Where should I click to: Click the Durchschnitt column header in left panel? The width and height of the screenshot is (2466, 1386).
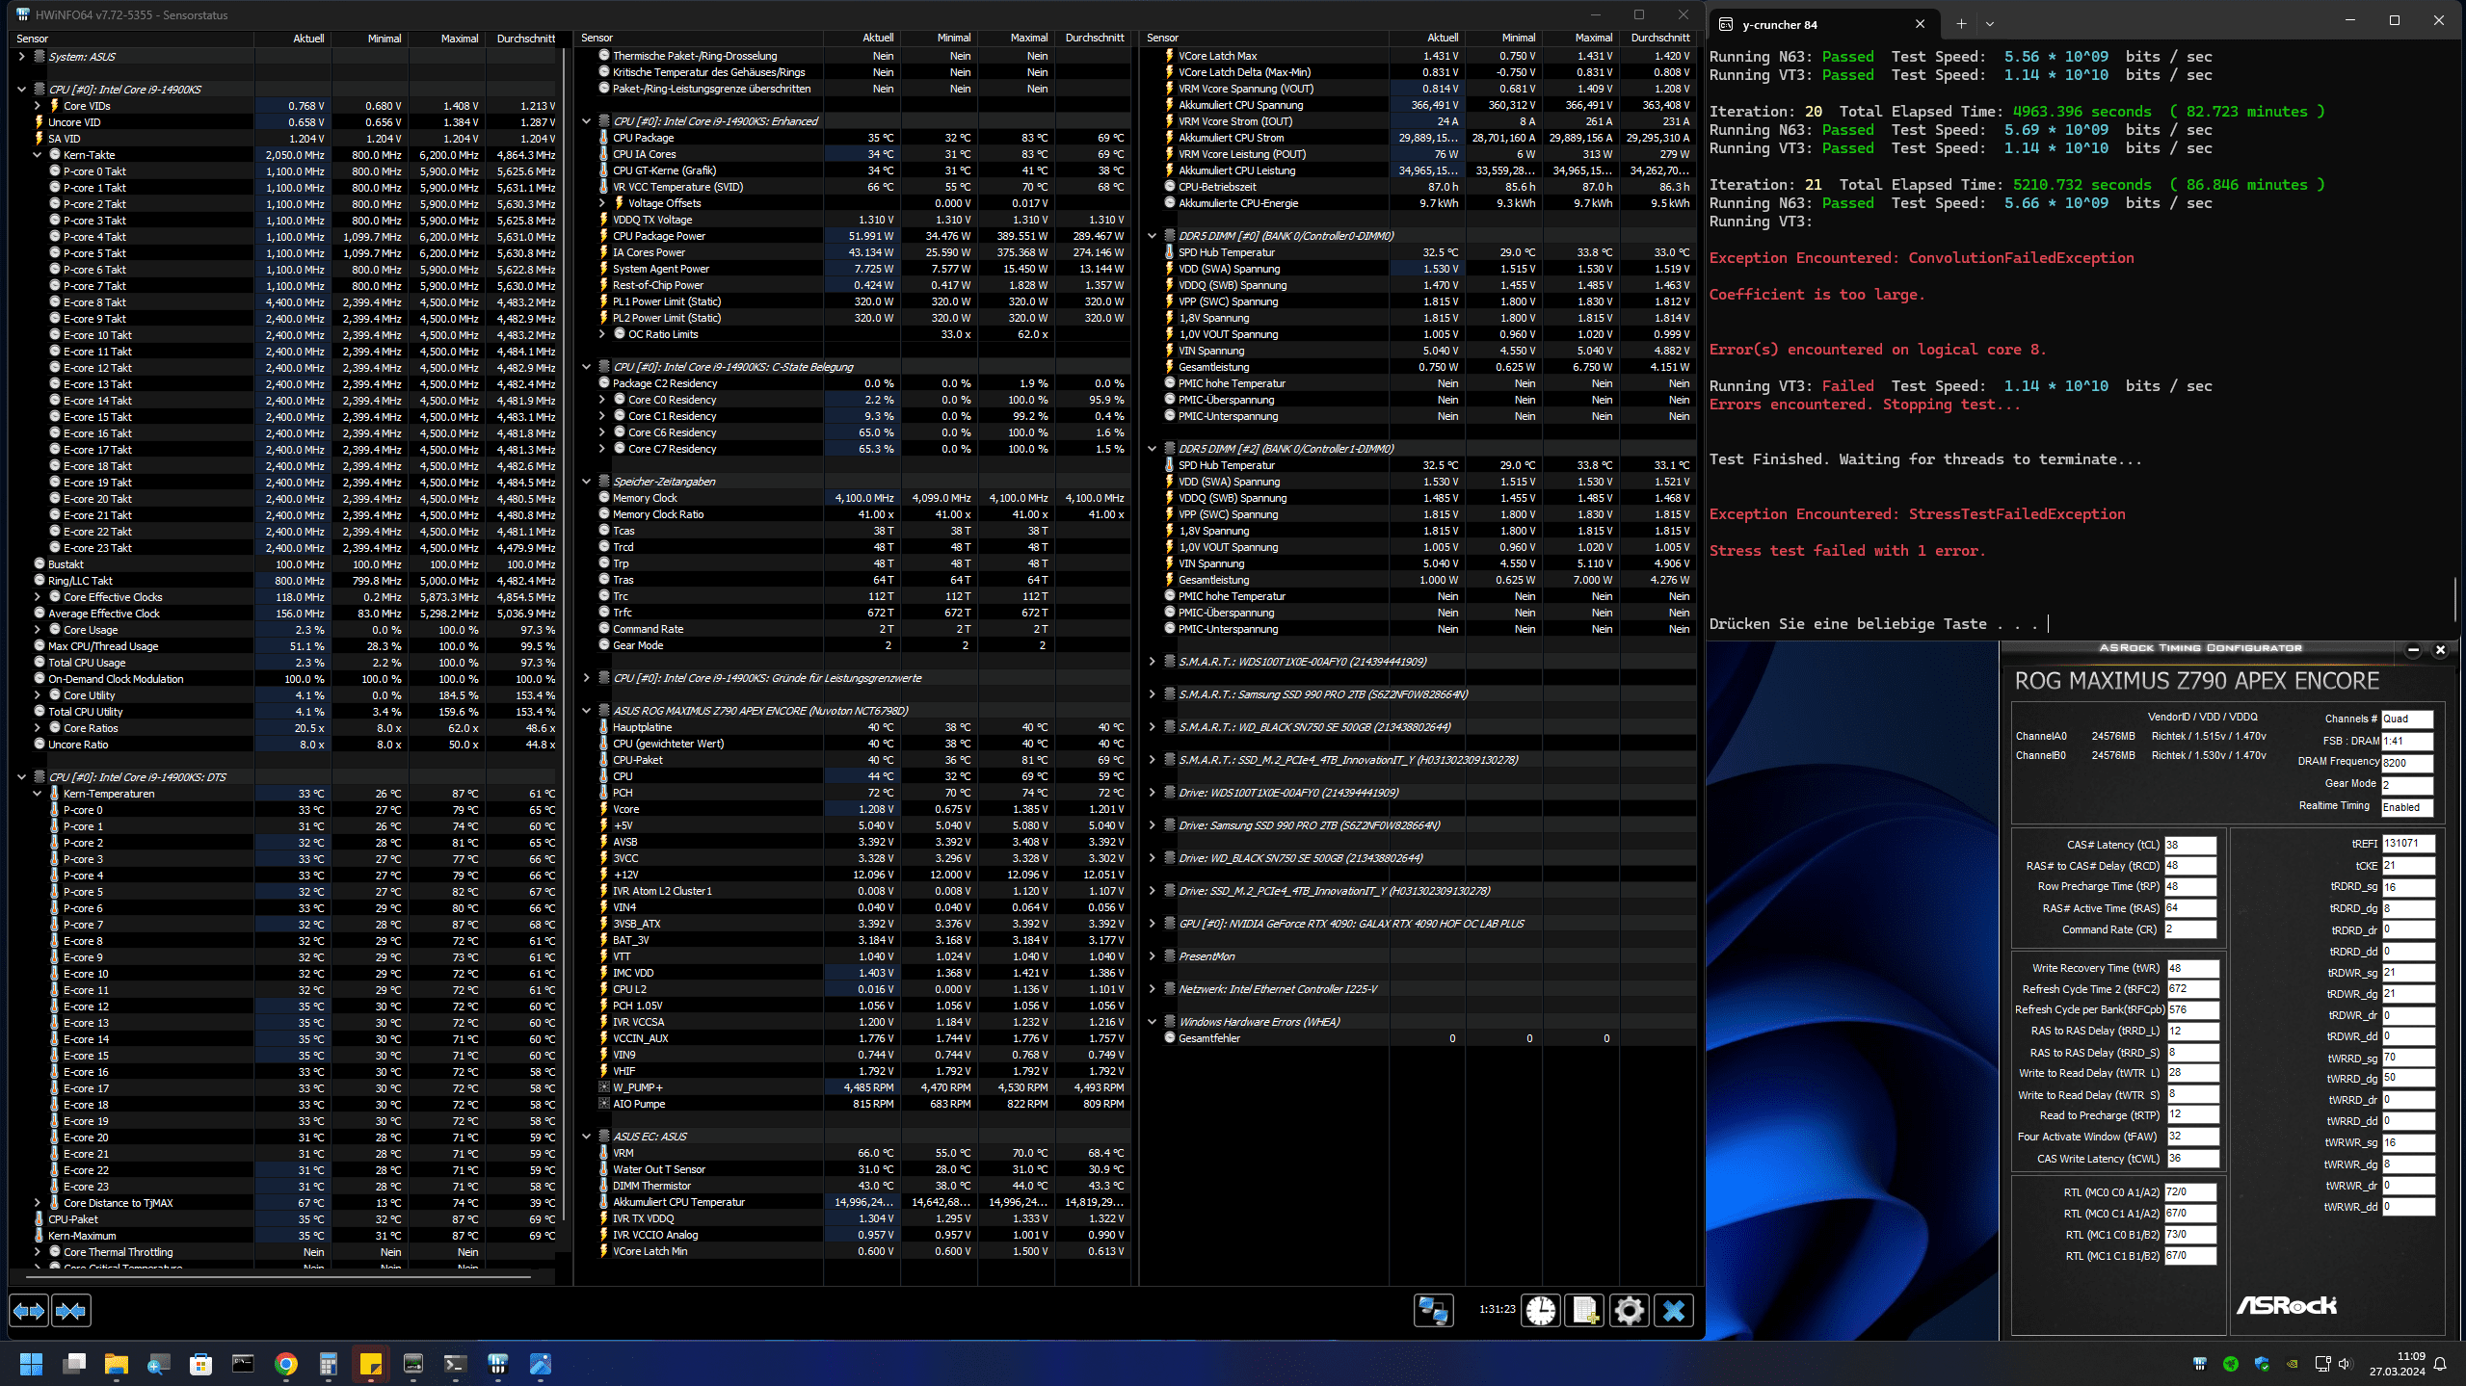pyautogui.click(x=525, y=39)
